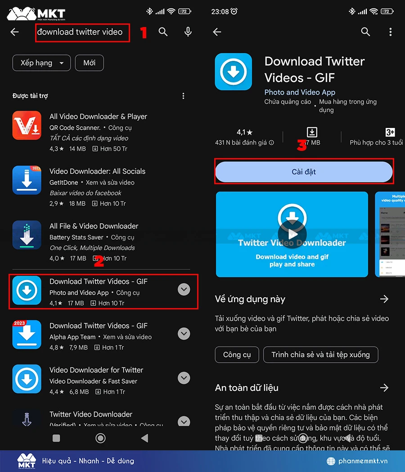Open Twitter Video Downloader (Verified) app icon
The height and width of the screenshot is (472, 405).
(x=27, y=418)
